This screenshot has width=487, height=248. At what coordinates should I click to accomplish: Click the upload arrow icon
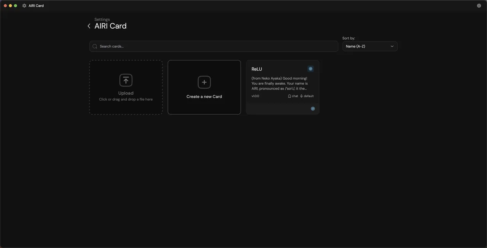[x=126, y=80]
